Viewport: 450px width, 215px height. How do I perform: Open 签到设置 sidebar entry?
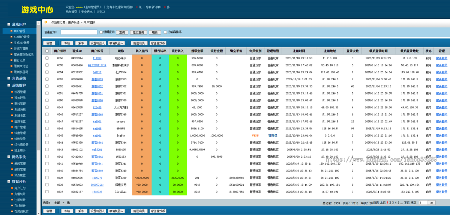pos(19,121)
